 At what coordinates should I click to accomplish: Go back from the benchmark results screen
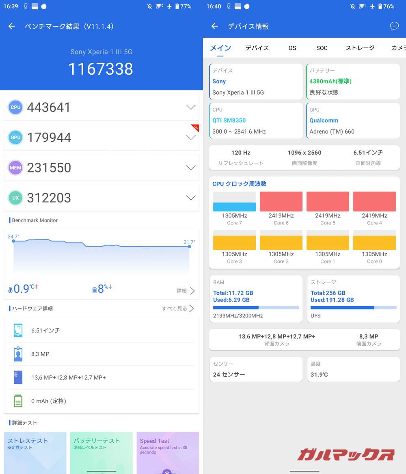pyautogui.click(x=11, y=26)
